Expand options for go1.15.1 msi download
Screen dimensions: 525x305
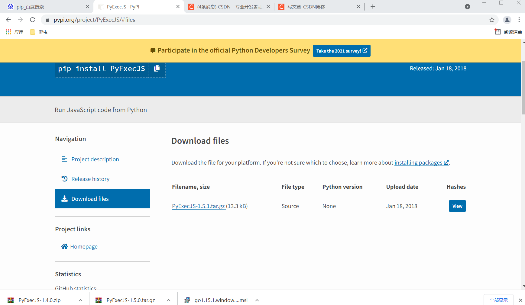tap(257, 300)
